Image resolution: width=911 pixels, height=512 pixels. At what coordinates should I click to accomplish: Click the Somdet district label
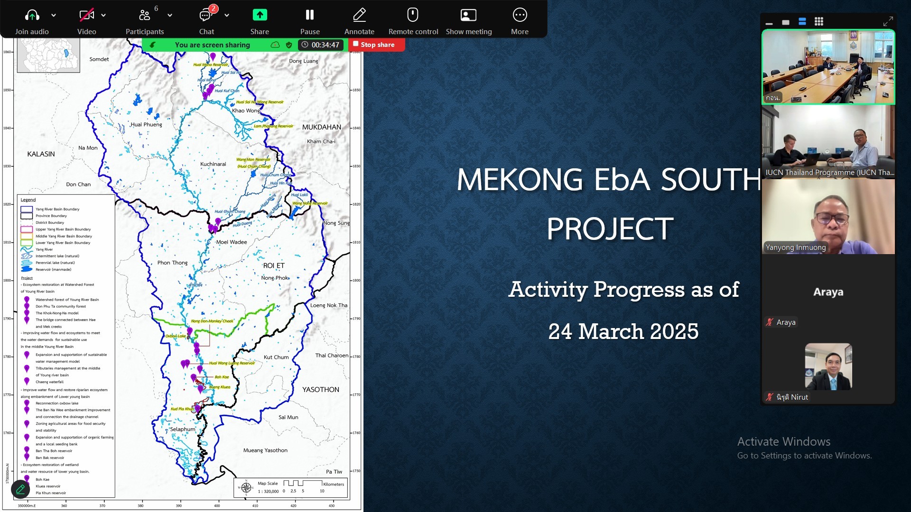[x=99, y=59]
